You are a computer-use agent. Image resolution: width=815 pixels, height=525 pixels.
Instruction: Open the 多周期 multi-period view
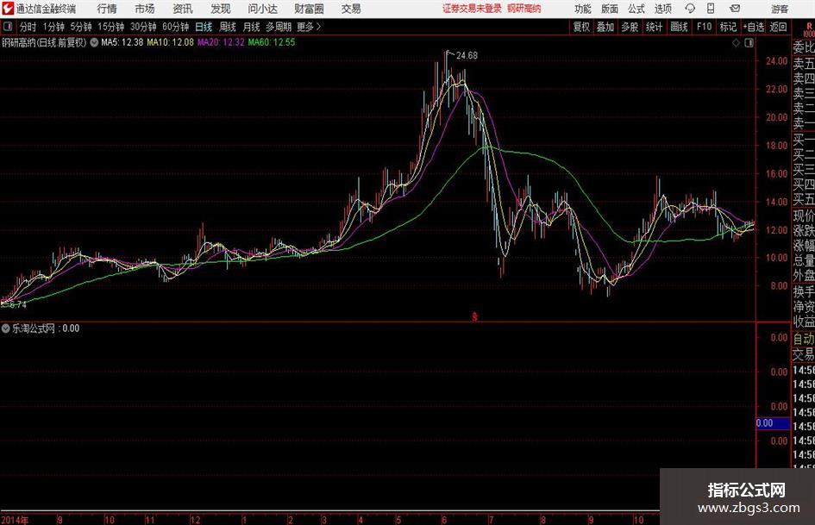pos(279,27)
